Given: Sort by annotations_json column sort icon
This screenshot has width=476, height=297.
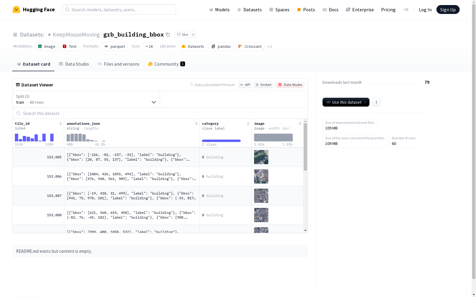Looking at the screenshot, I should tap(196, 124).
